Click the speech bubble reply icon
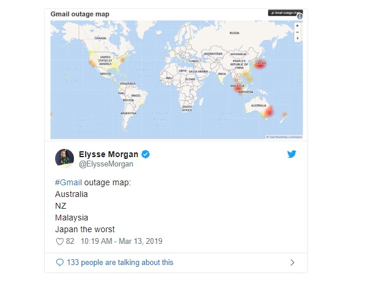The height and width of the screenshot is (282, 382). (x=59, y=262)
